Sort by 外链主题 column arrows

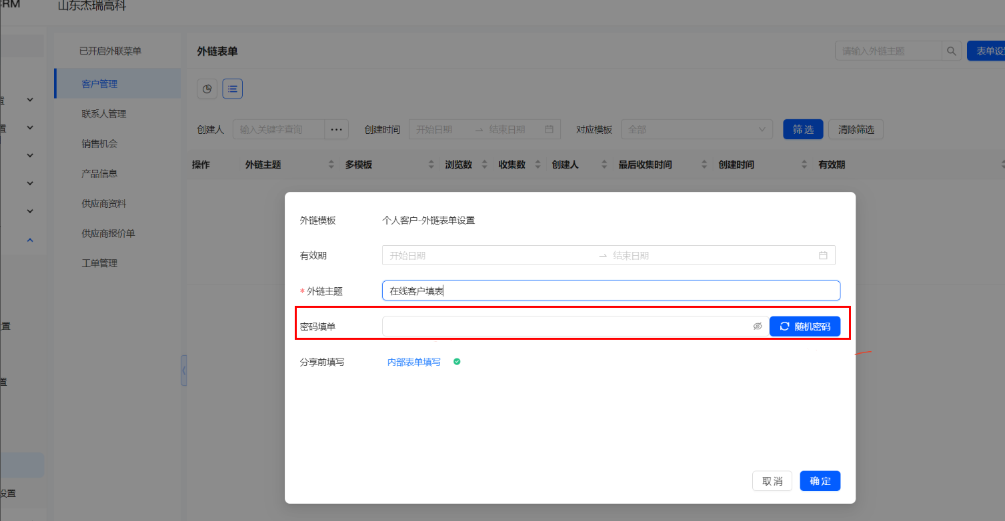(331, 165)
